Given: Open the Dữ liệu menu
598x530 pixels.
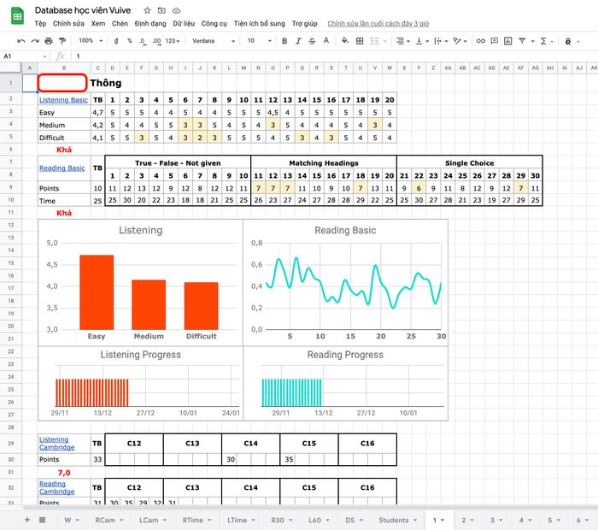Looking at the screenshot, I should (185, 24).
